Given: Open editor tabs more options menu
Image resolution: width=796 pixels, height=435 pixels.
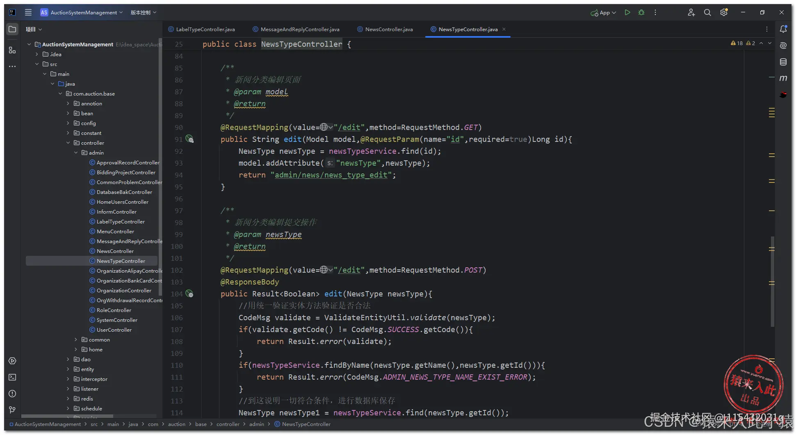Looking at the screenshot, I should [x=766, y=29].
